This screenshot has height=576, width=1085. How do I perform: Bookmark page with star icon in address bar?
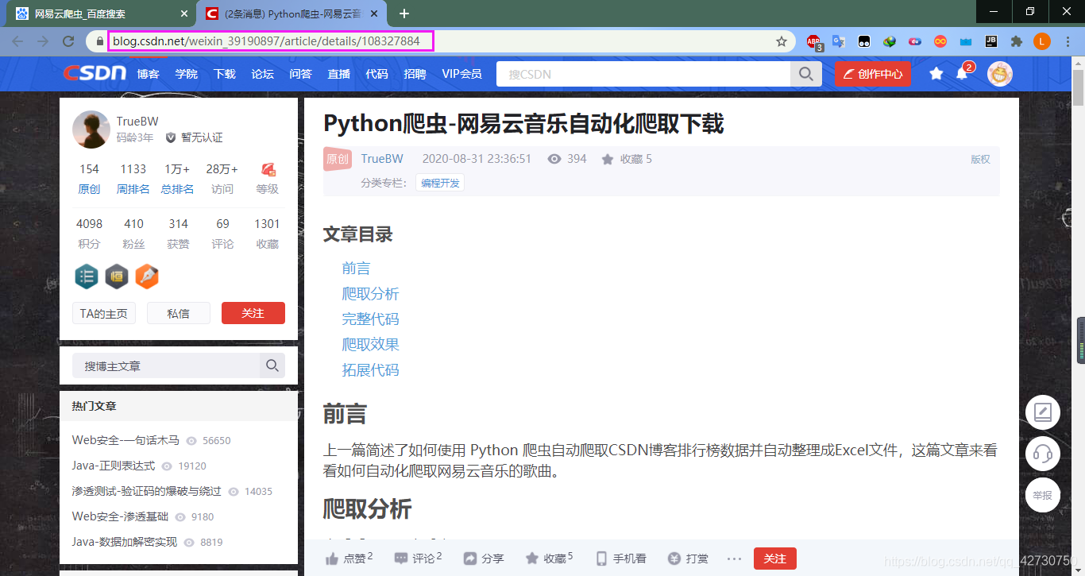coord(782,41)
